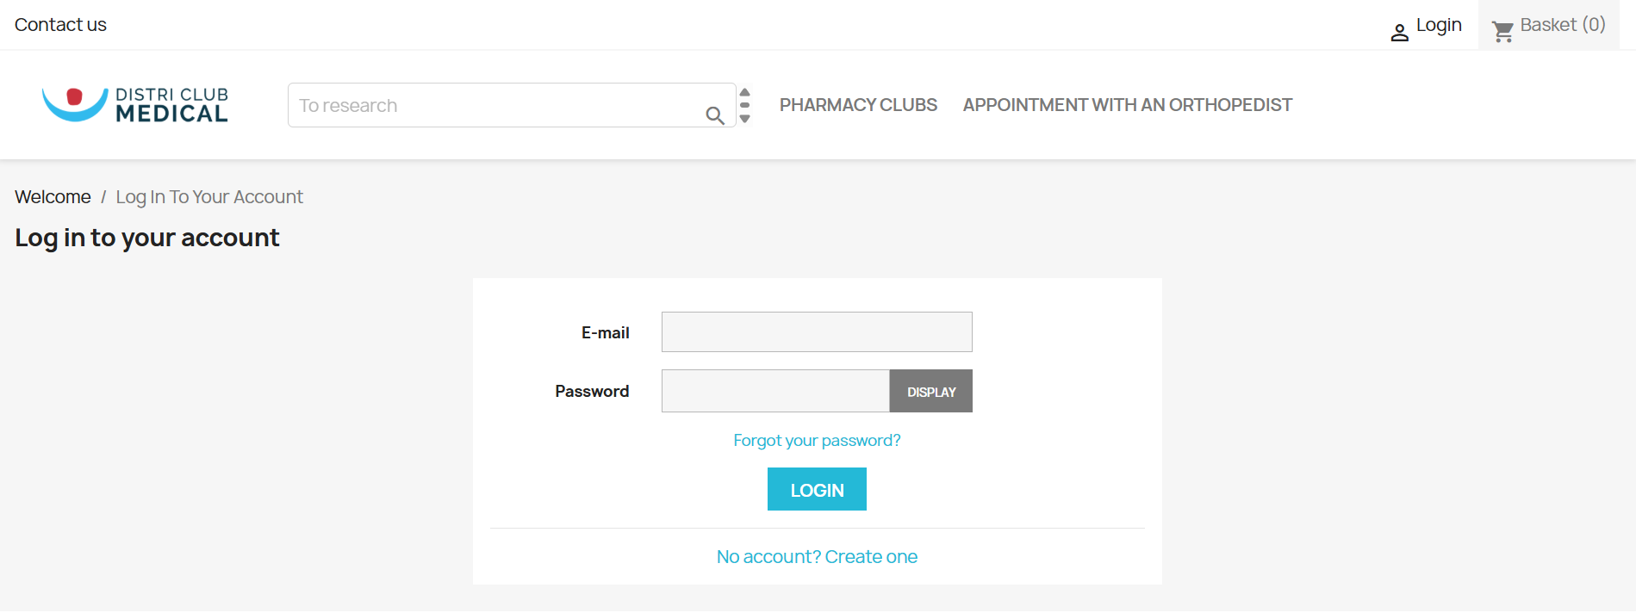Open the shopping basket cart icon

tap(1503, 32)
